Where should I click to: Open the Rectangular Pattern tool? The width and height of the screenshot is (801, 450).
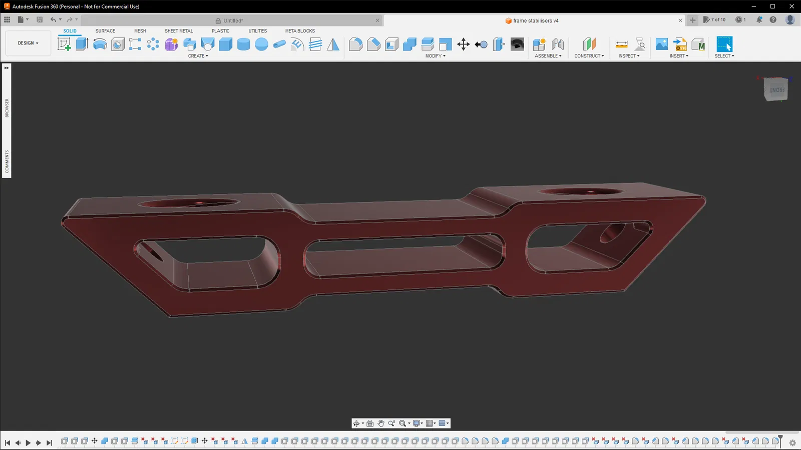(135, 44)
